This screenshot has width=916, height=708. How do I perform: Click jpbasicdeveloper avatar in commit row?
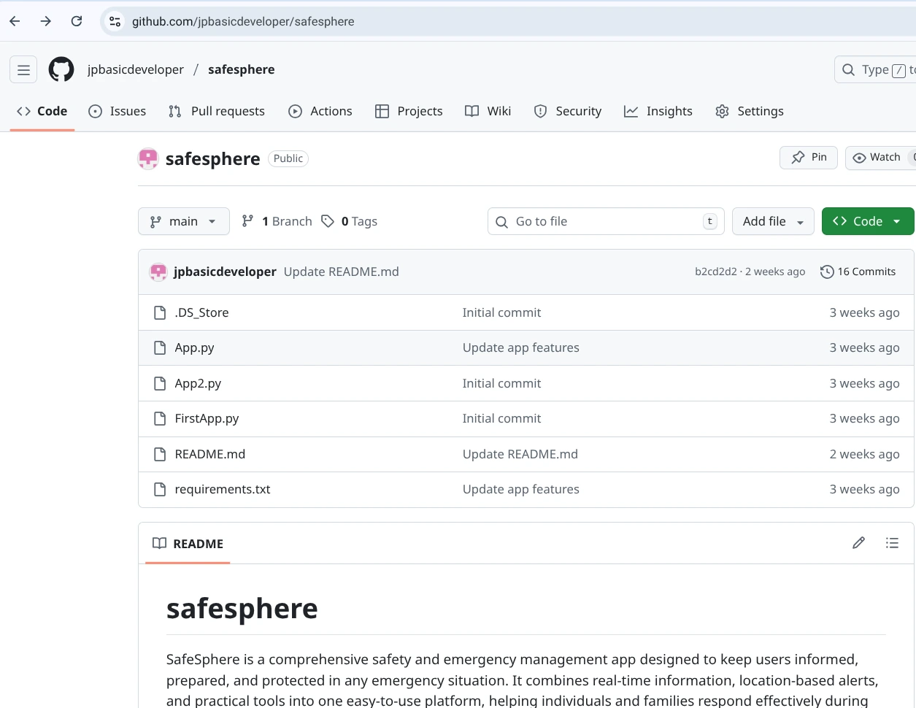pos(158,272)
